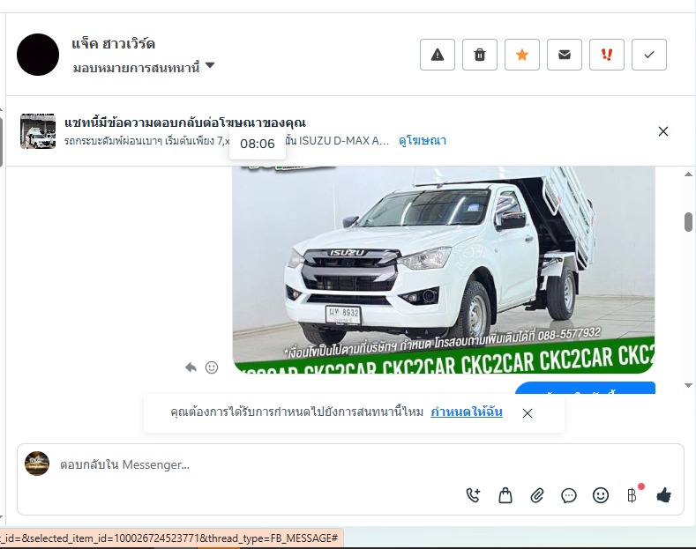Screen dimensions: 696x549
Task: Toggle the orange star follow-up marker
Action: pyautogui.click(x=522, y=55)
